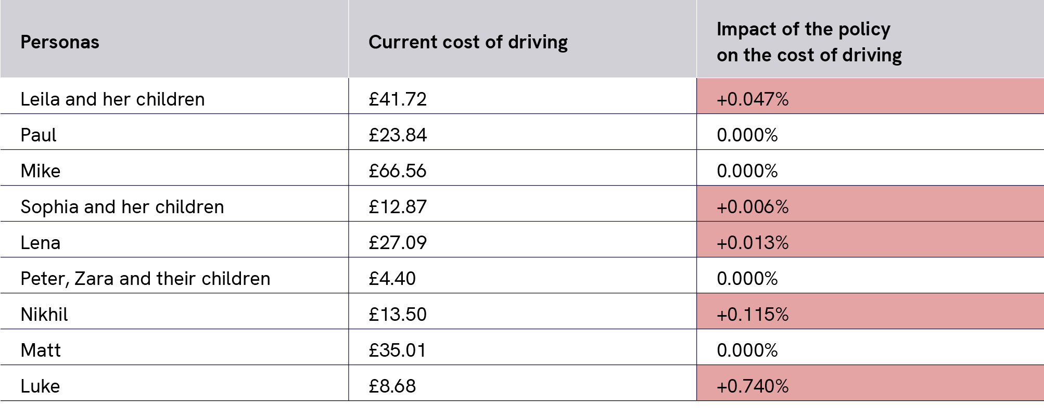Click the highlighted +0.115% impact cell
This screenshot has width=1044, height=417.
point(753,314)
